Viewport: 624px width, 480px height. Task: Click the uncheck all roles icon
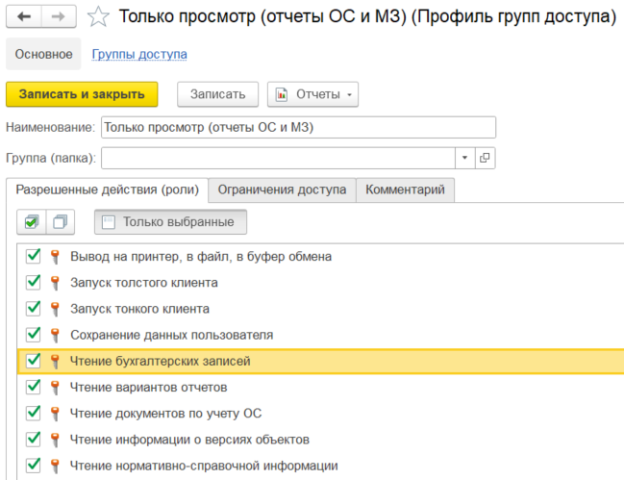(x=61, y=222)
